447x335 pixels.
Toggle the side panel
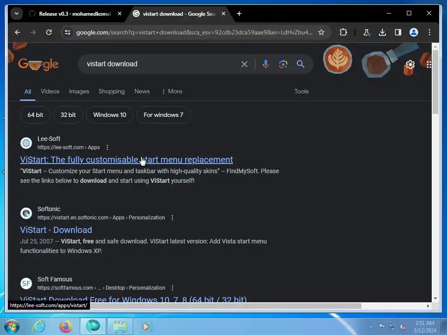tap(398, 32)
